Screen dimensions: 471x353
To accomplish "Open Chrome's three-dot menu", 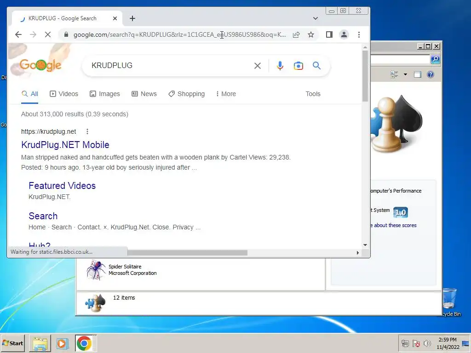I will pos(359,34).
